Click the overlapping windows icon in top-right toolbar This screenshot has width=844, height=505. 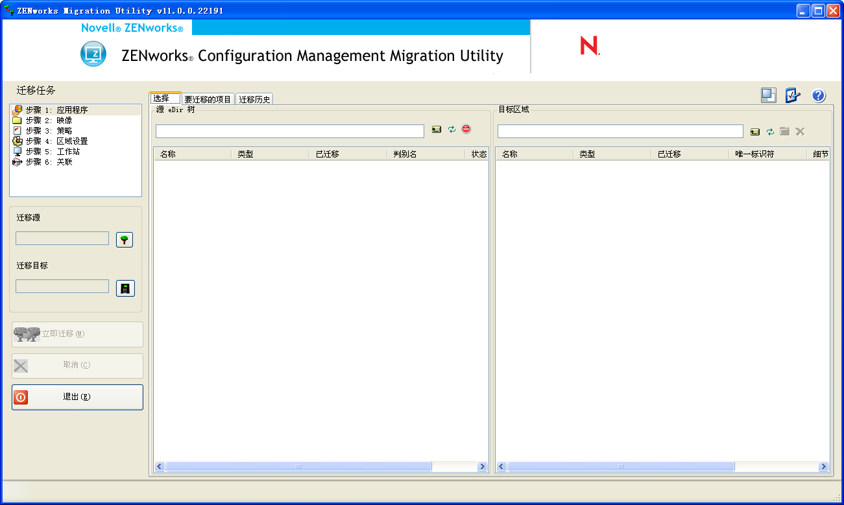769,95
